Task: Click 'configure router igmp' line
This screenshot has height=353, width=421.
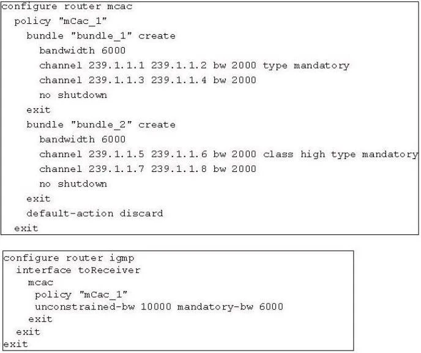Action: [x=69, y=258]
